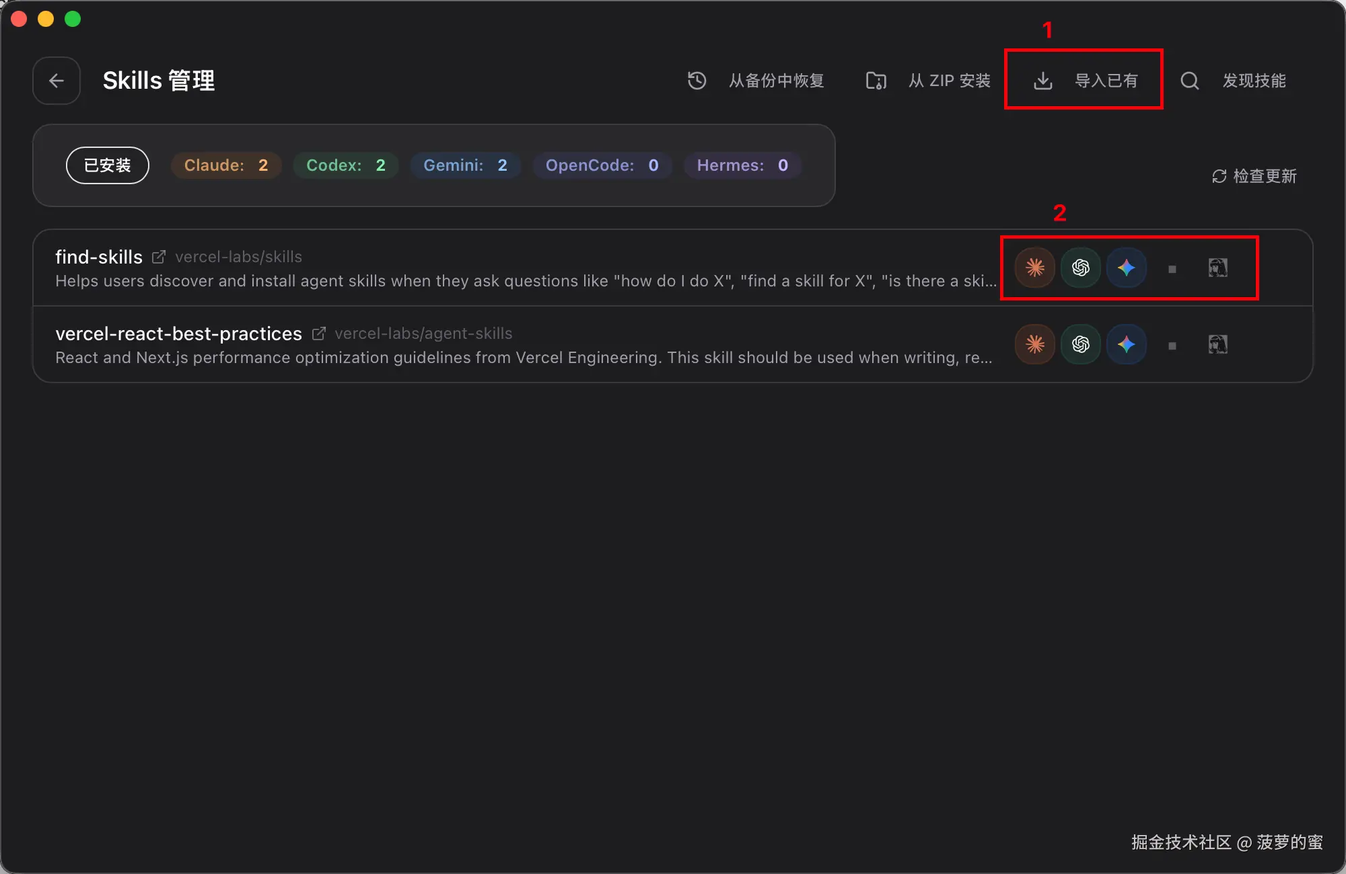Toggle Codex icon for vercel-react-best-practices
The image size is (1346, 874).
click(x=1080, y=344)
